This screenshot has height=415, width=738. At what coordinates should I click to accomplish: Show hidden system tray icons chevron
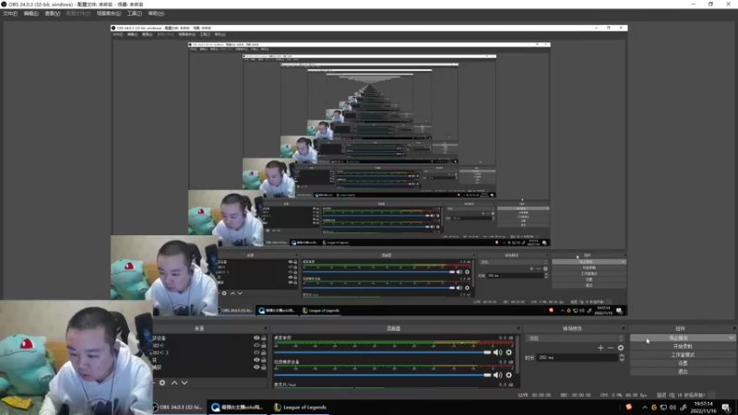coord(644,408)
